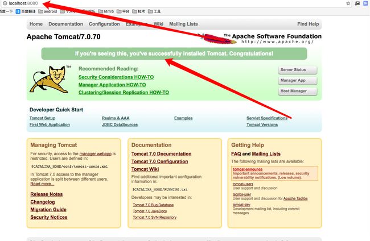Screen dimensions: 370x241
Task: Open Clustering/Session Replication HOW-TO link
Action: [x=124, y=93]
